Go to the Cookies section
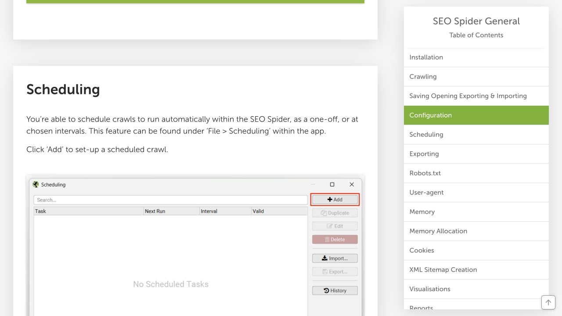 [x=476, y=251]
